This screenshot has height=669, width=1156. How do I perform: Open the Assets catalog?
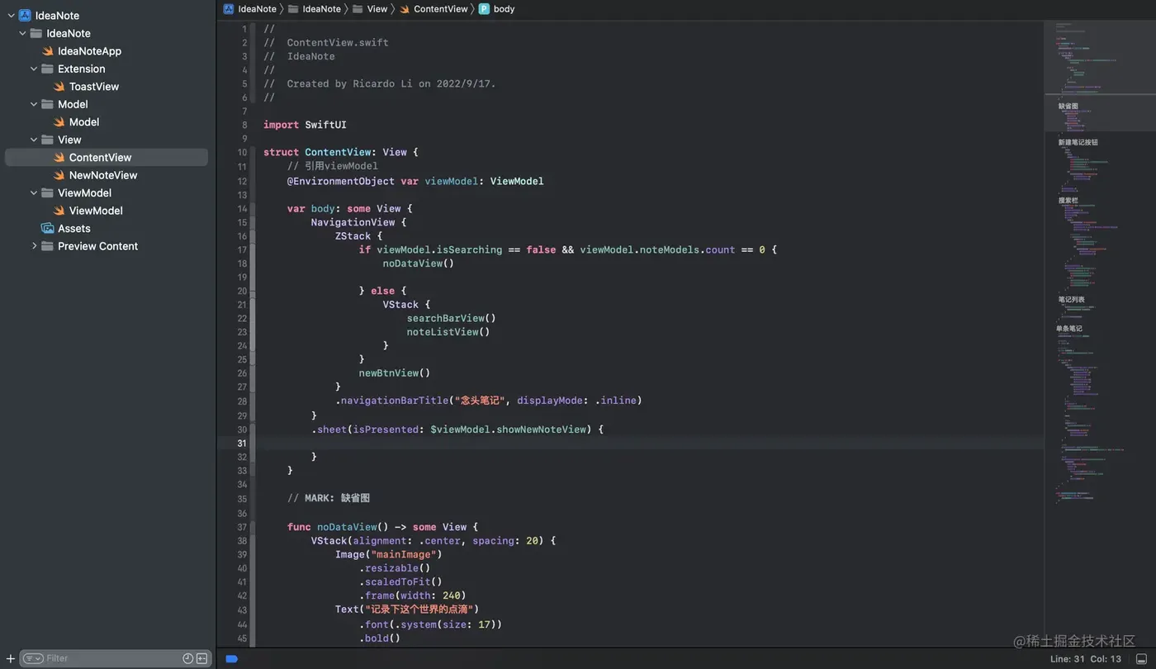(74, 228)
